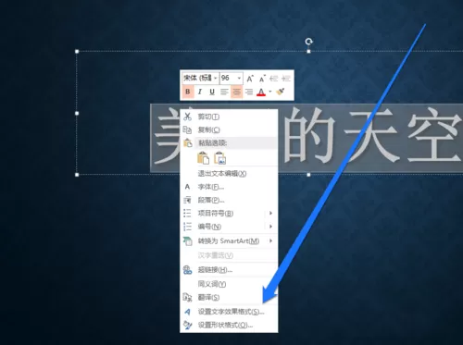Select the Format Painter brush
Image resolution: width=463 pixels, height=345 pixels.
281,92
